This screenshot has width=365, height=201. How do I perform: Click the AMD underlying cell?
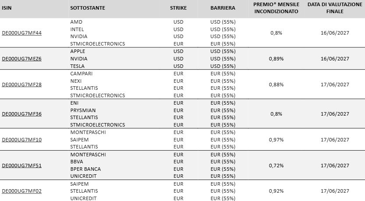click(x=76, y=22)
